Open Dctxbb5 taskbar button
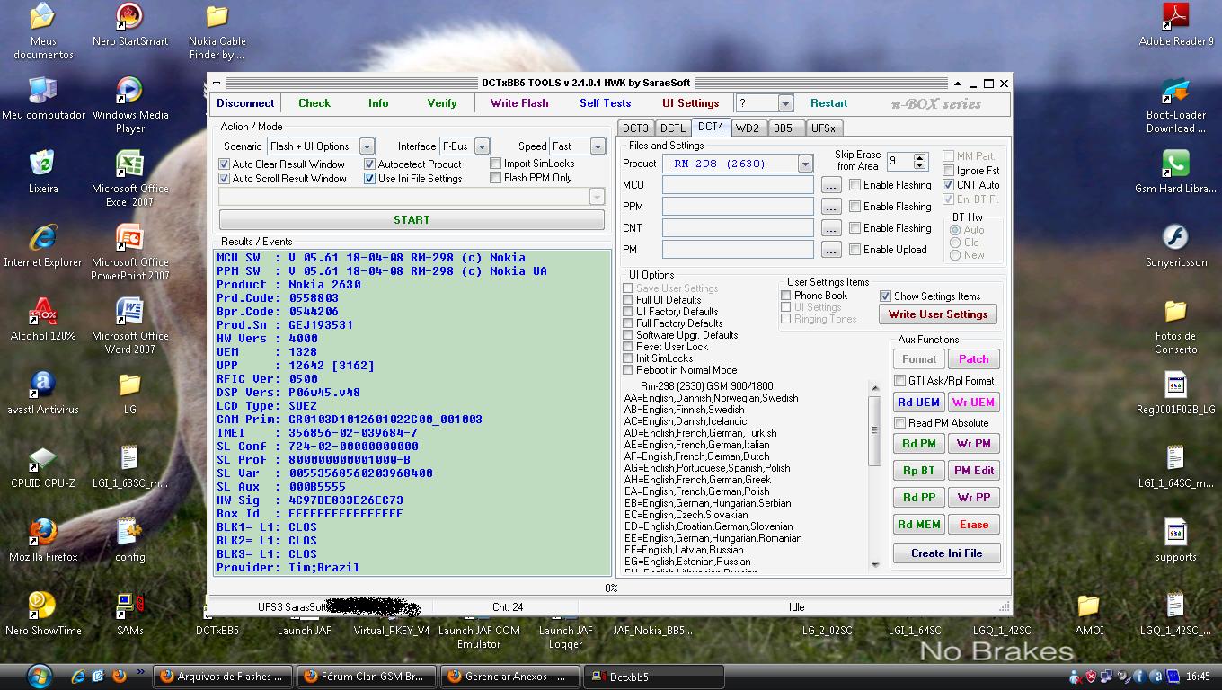 [x=653, y=677]
